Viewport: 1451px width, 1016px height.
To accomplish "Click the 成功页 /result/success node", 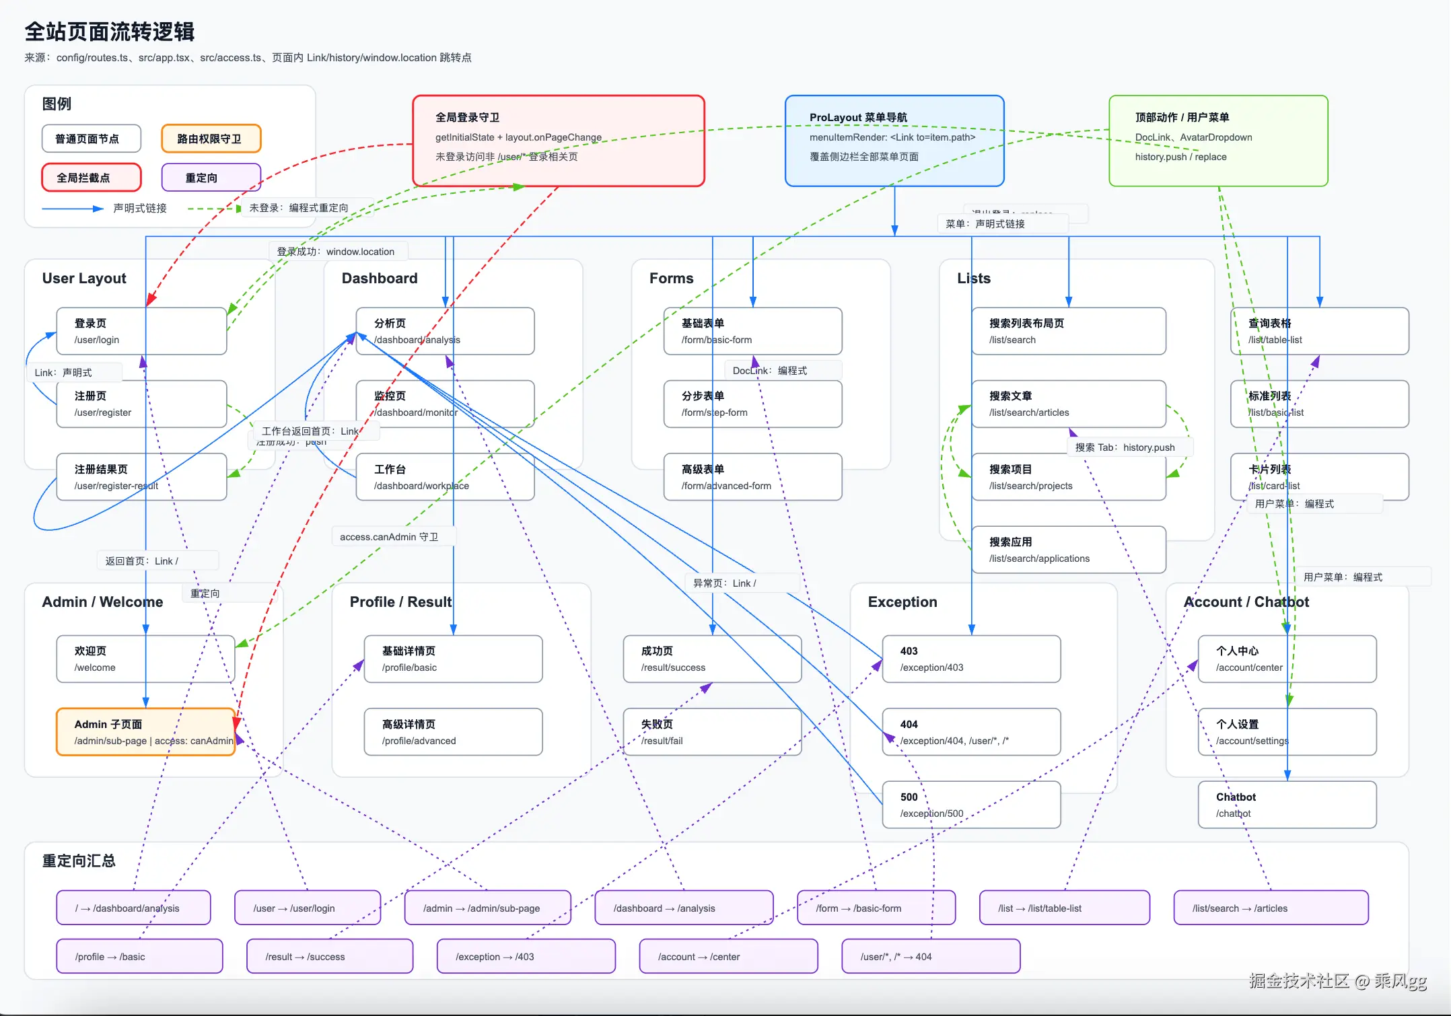I will 712,659.
